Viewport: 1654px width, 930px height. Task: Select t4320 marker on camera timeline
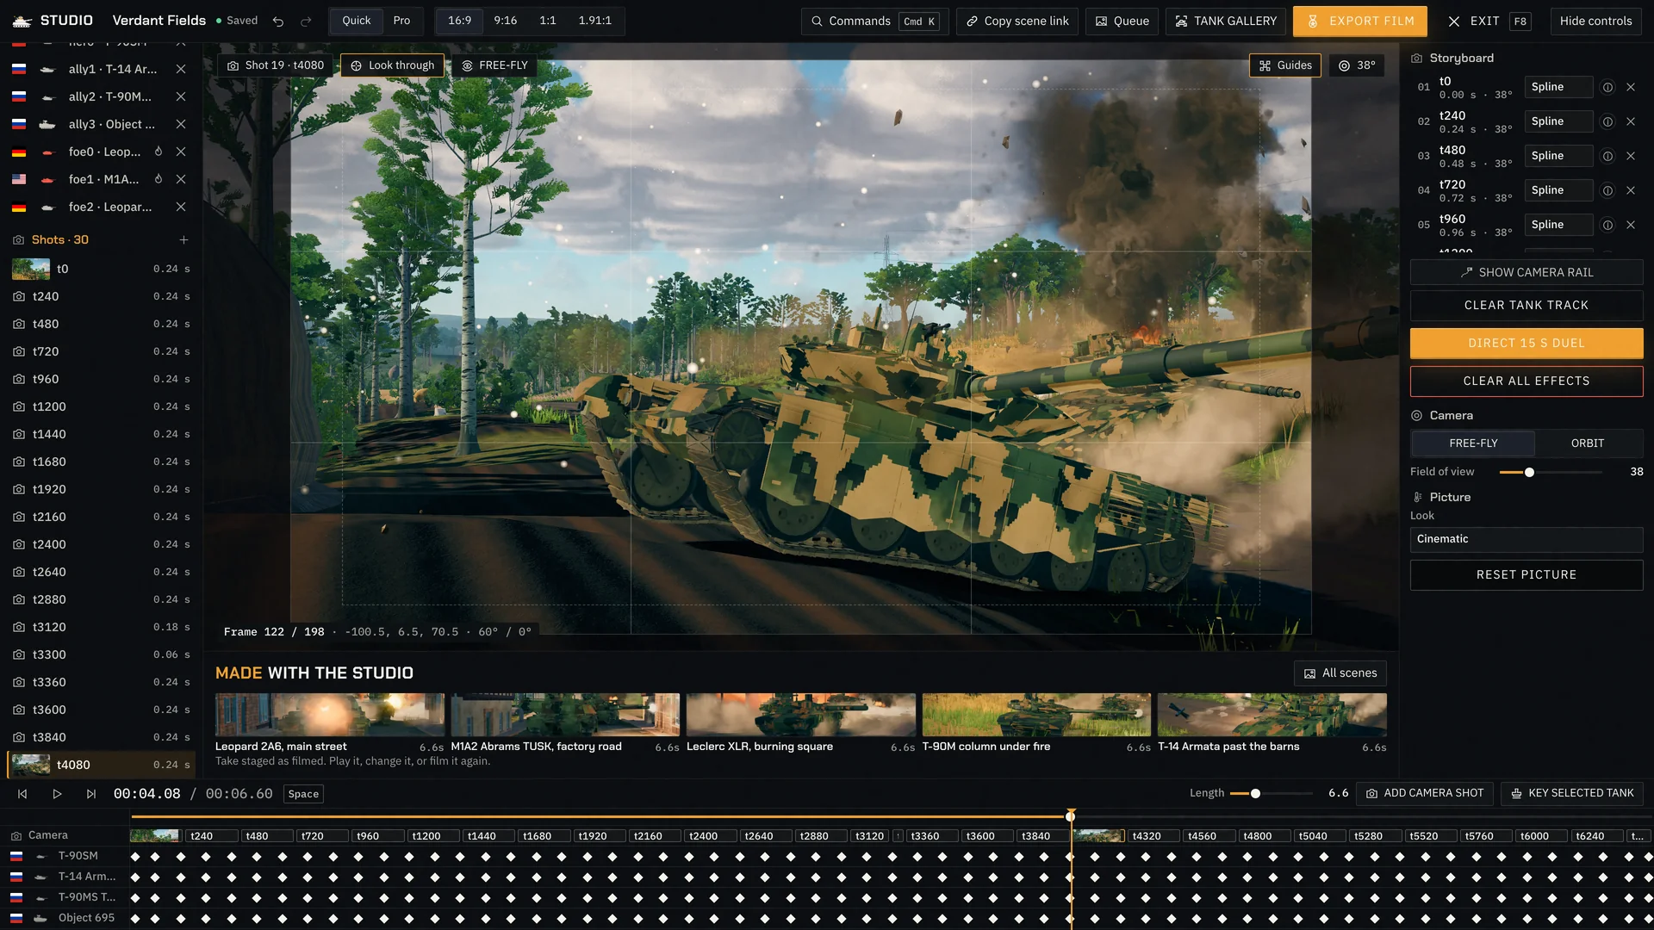(1153, 835)
